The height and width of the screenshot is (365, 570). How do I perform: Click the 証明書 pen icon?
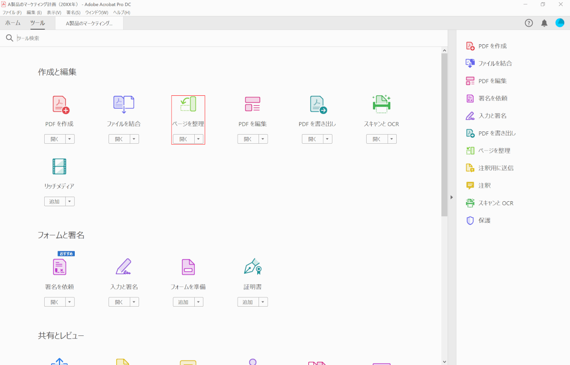point(252,267)
